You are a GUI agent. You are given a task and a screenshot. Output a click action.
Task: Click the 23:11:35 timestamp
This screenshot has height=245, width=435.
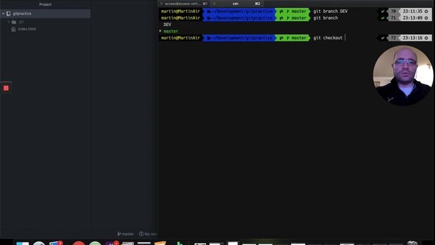point(413,12)
